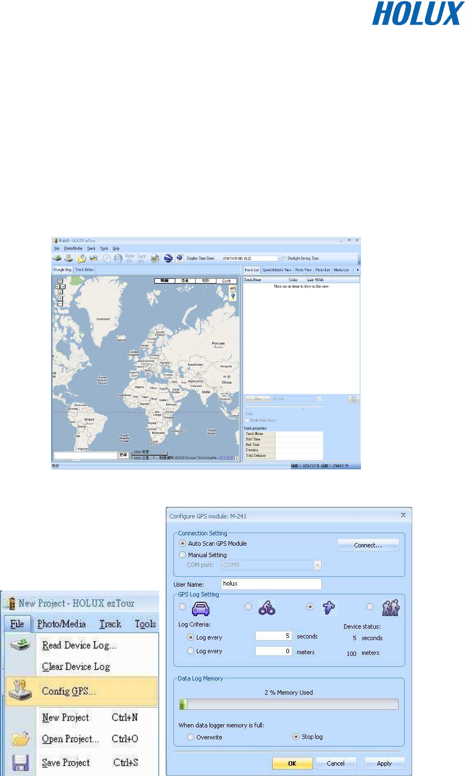The height and width of the screenshot is (776, 469).
Task: Click OK in Configure GPS dialog
Action: [x=292, y=763]
